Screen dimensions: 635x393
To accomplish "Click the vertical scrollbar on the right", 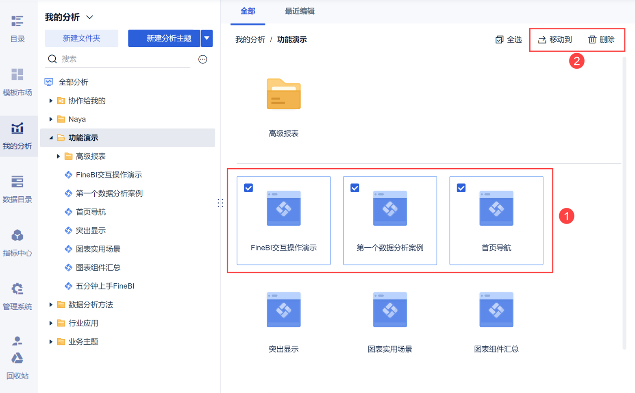I will (624, 203).
